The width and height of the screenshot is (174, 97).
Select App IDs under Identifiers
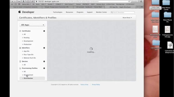tap(26, 51)
